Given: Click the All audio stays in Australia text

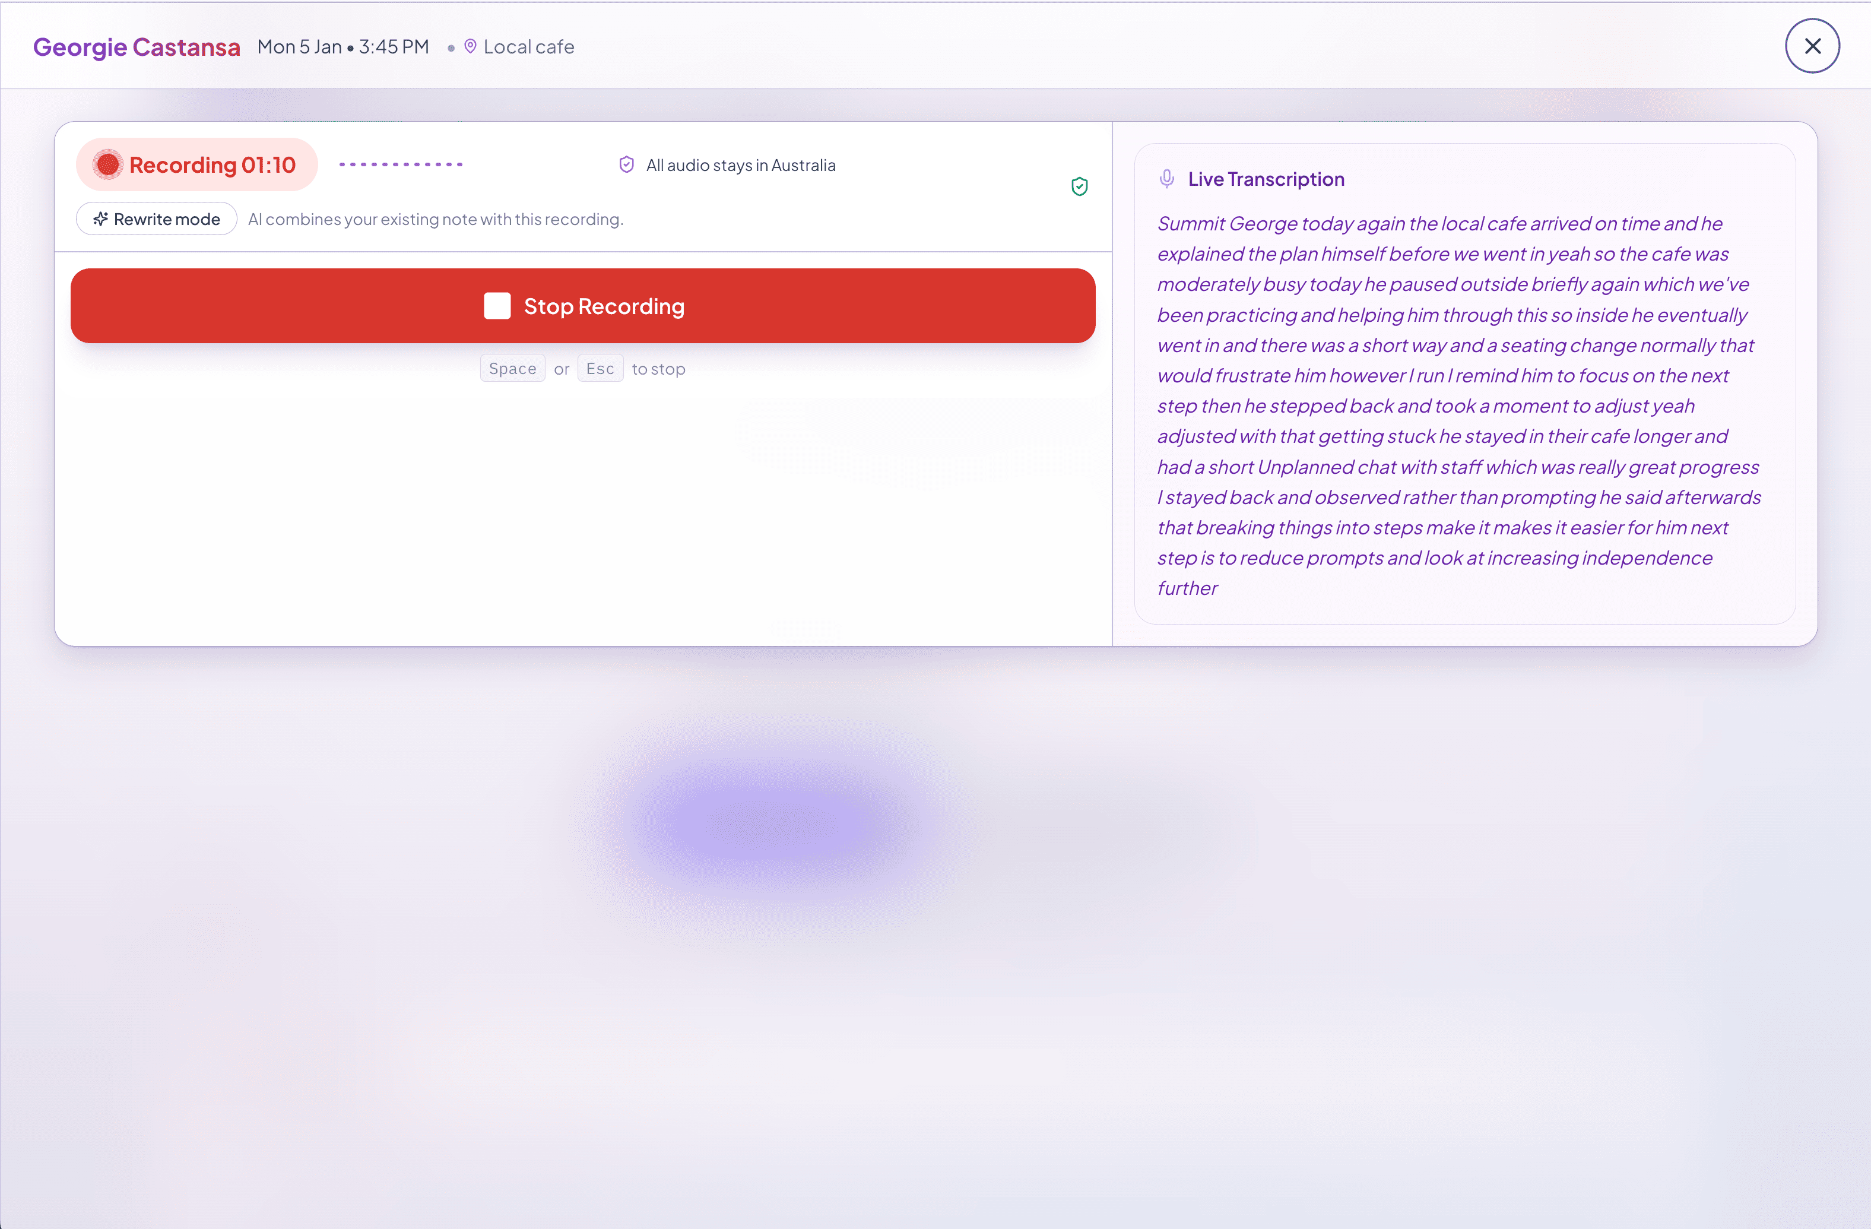Looking at the screenshot, I should pyautogui.click(x=741, y=165).
